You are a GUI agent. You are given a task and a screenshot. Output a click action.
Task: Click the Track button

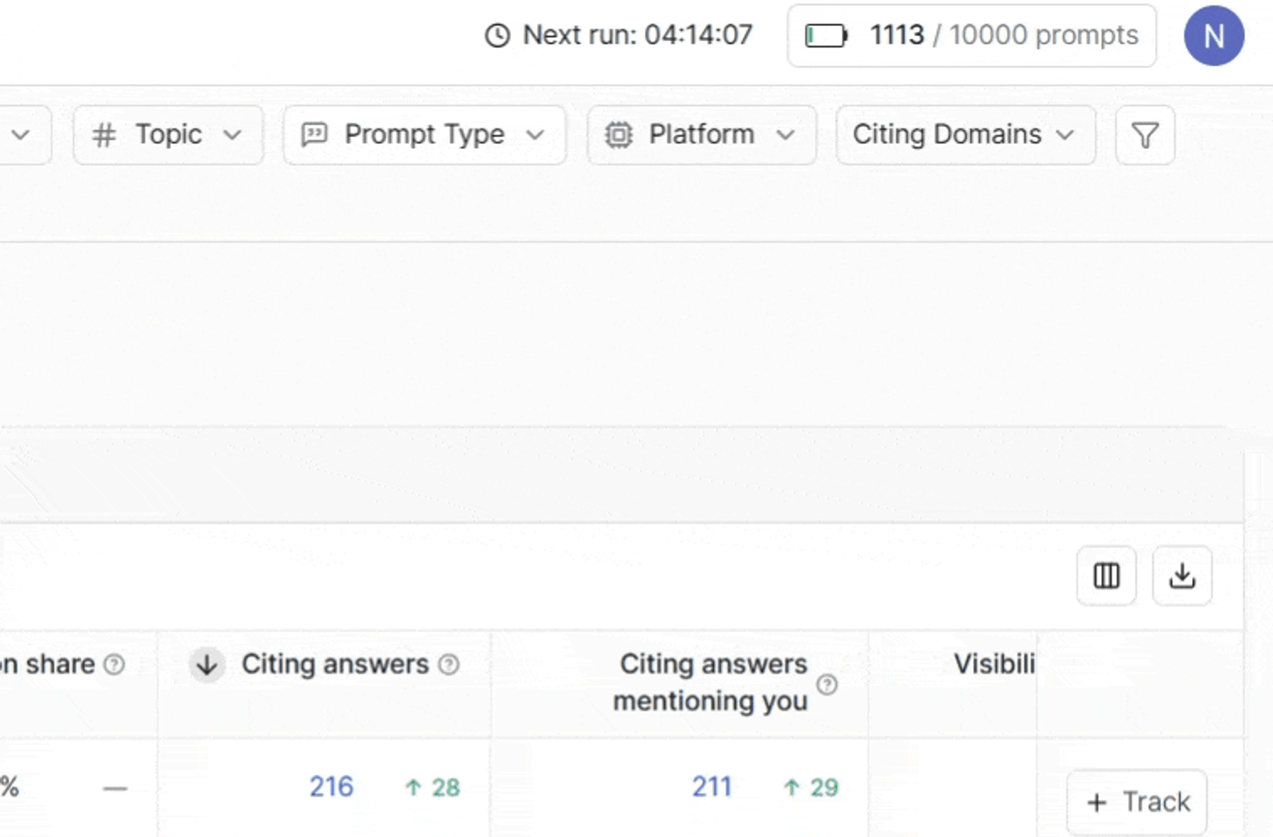tap(1137, 802)
